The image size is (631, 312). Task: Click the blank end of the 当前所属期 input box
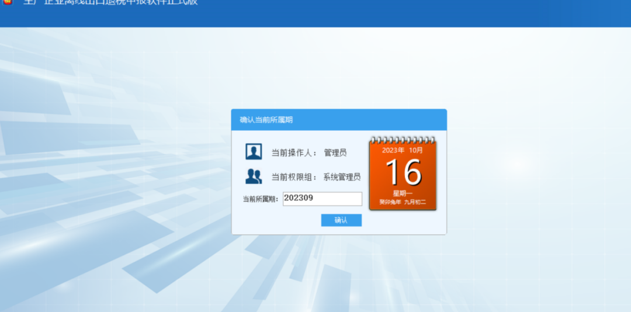tap(348, 199)
